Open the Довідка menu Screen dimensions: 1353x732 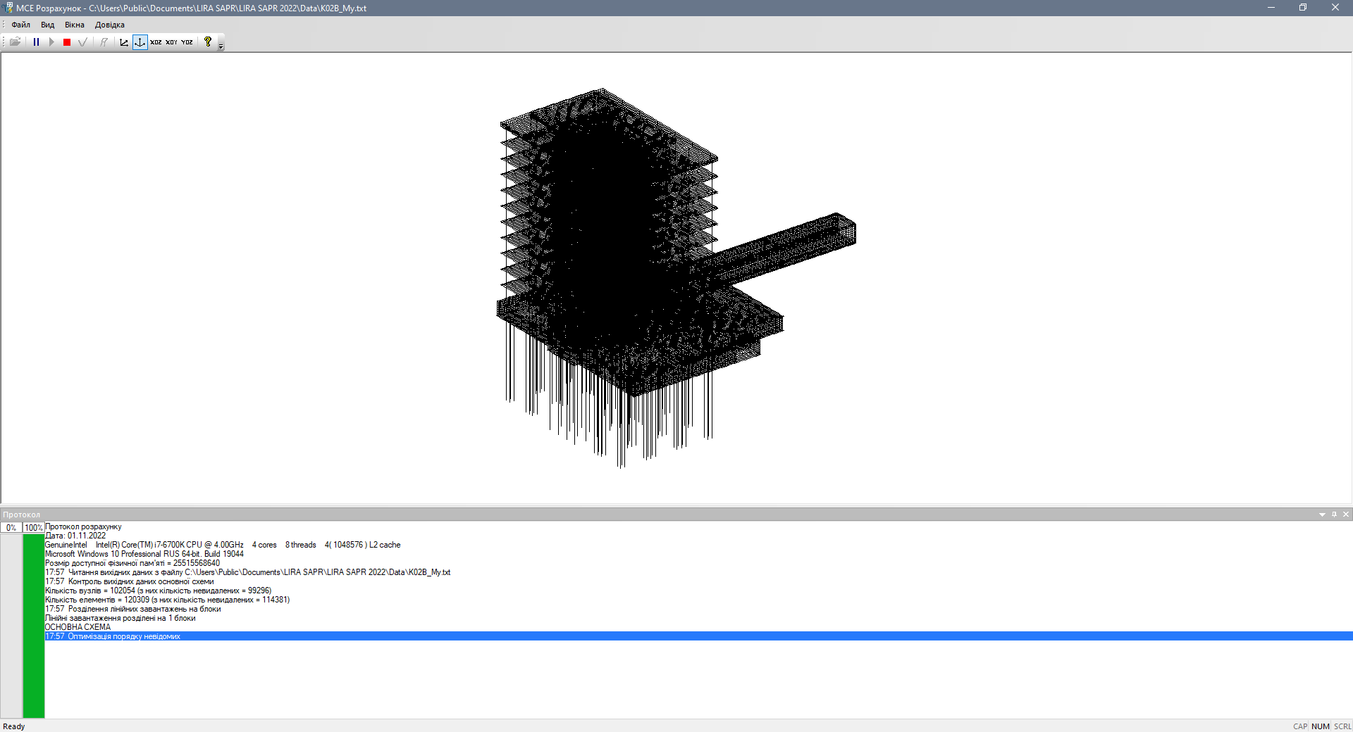click(109, 25)
